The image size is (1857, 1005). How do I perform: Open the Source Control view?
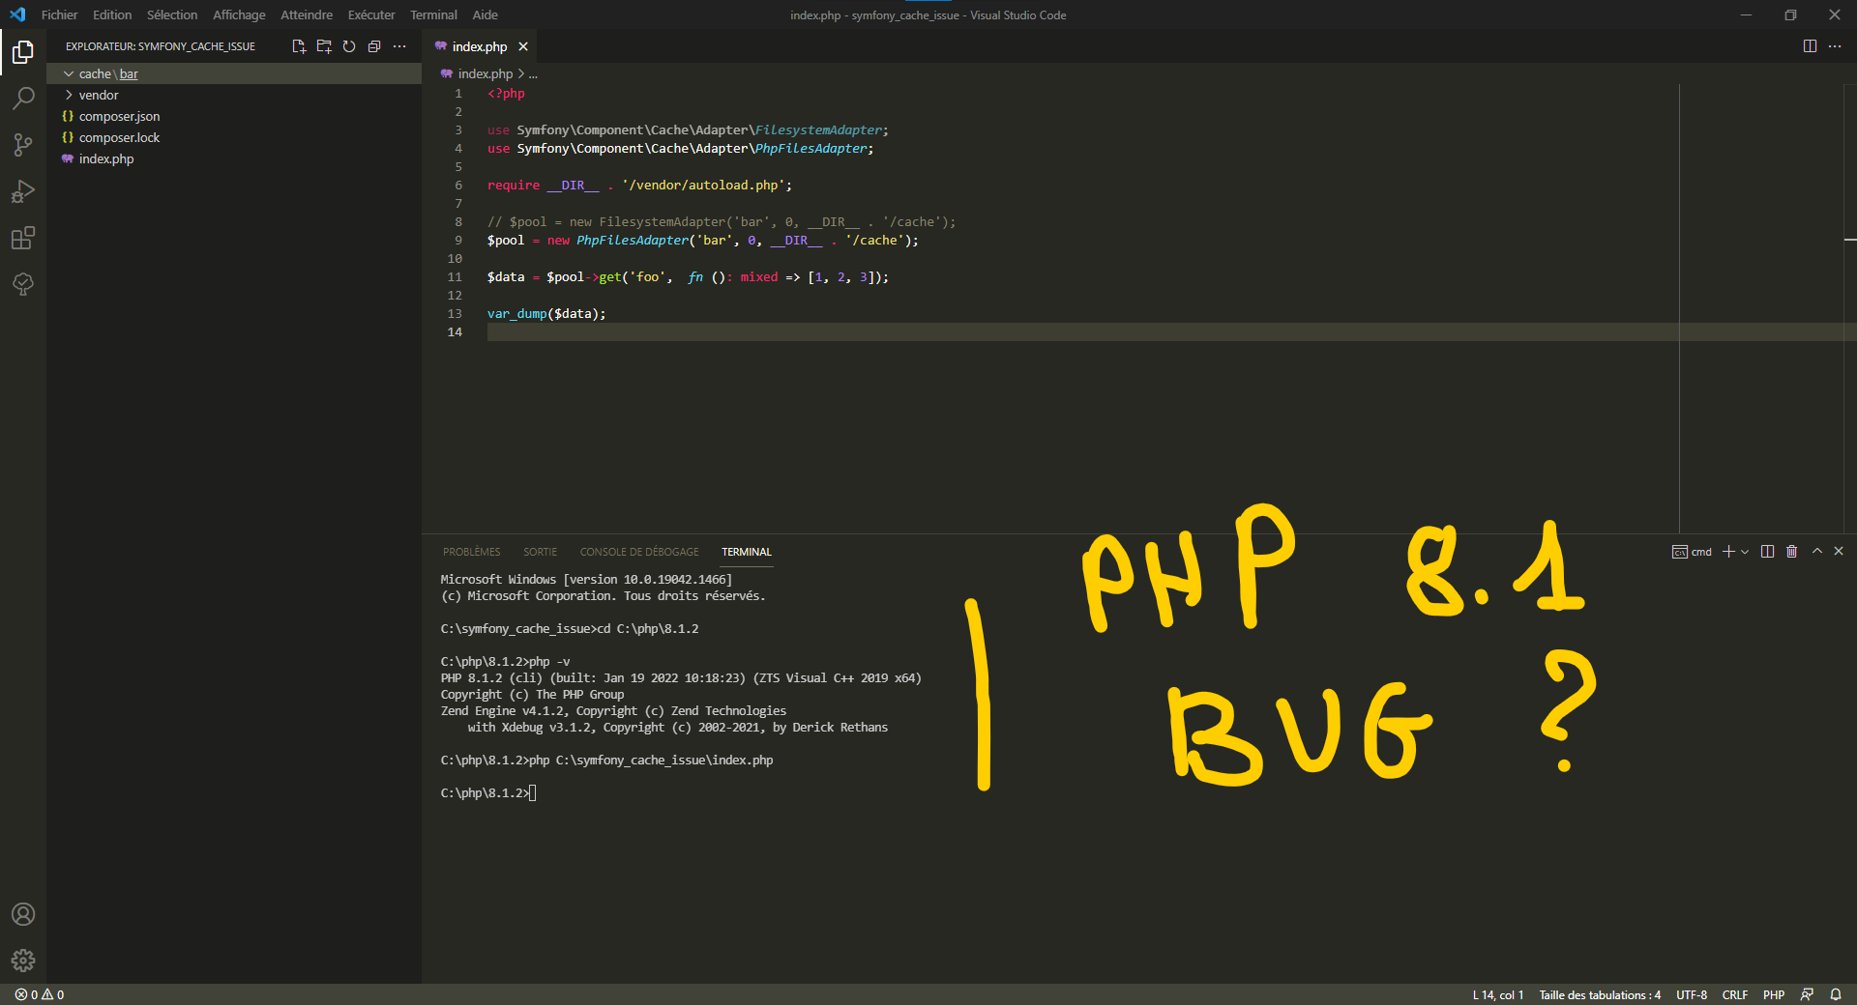(x=23, y=145)
